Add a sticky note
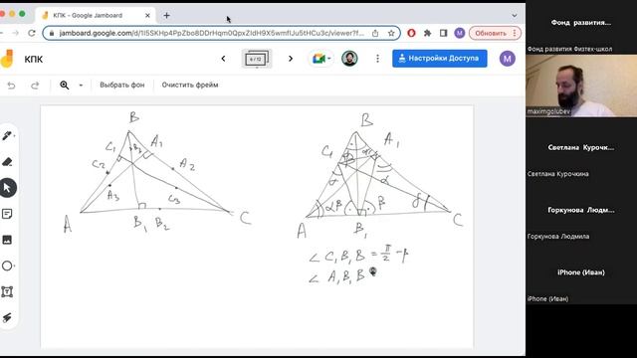Screen dimensions: 637x358 click(x=7, y=214)
